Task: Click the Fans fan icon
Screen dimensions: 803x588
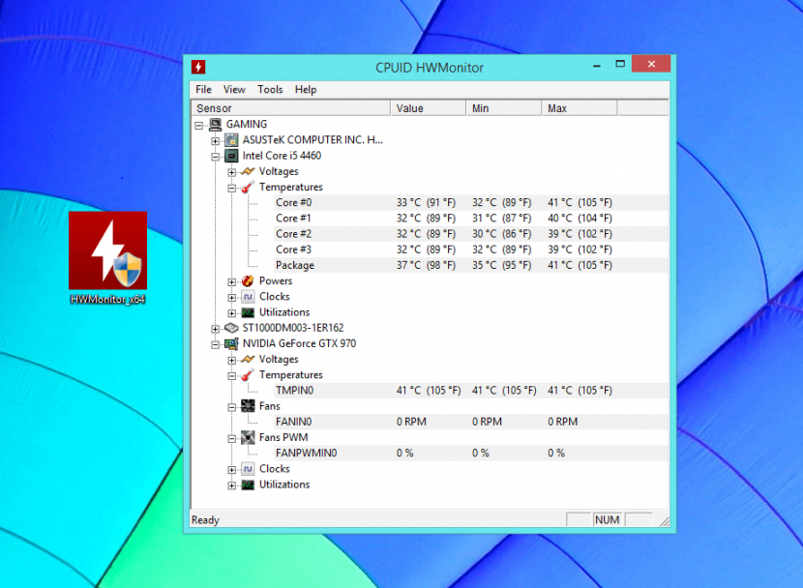Action: tap(248, 406)
